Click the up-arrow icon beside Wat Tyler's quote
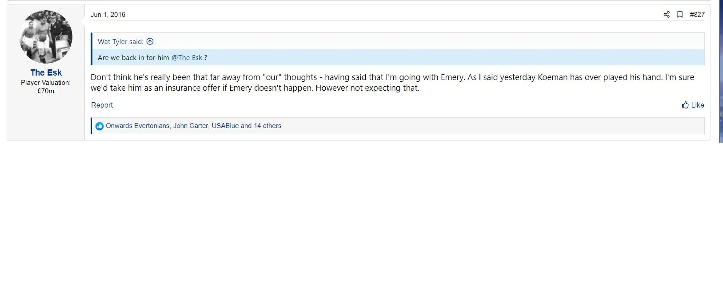 tap(150, 41)
